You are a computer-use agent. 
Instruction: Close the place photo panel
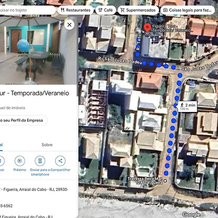(69, 25)
